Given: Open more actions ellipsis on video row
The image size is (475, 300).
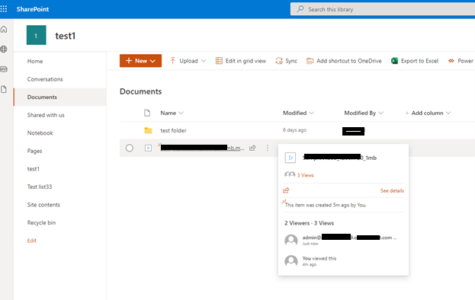Looking at the screenshot, I should 267,148.
